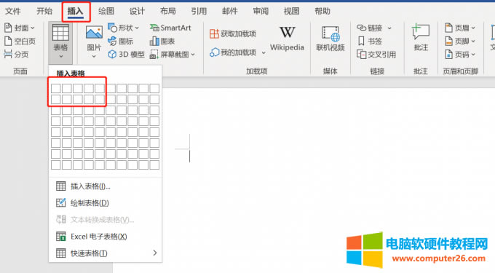
Task: Open the SmartArt tool
Action: coord(170,28)
